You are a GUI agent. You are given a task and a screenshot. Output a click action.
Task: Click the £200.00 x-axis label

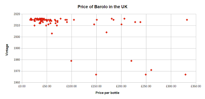tap(121, 86)
